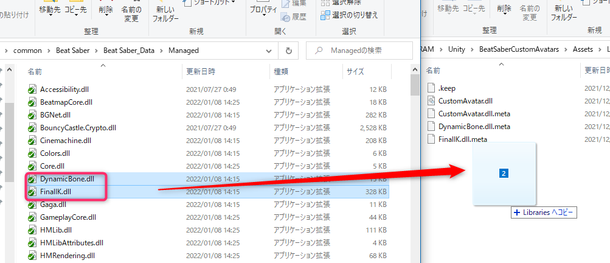The height and width of the screenshot is (263, 610).
Task: Click the navigation pane scroll up arrow
Action: (10, 71)
